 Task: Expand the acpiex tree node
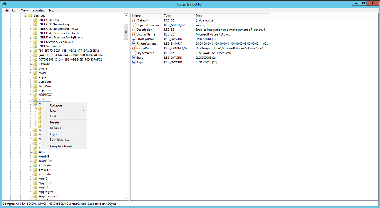tap(31, 77)
